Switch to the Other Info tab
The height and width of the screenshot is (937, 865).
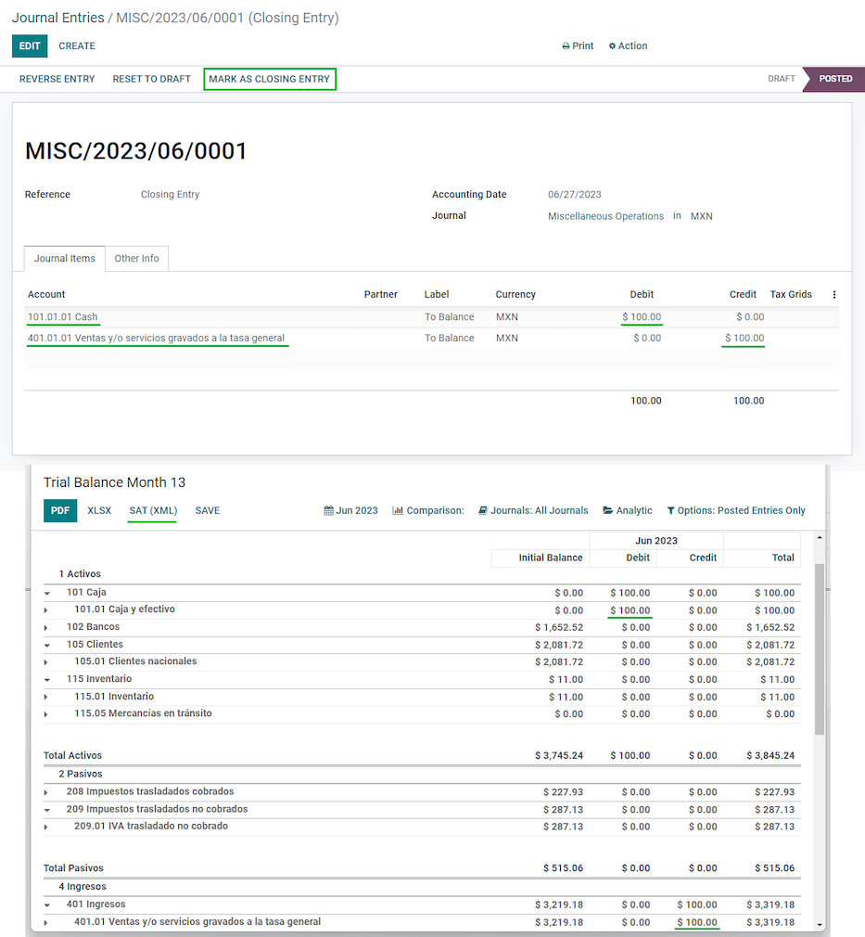136,258
